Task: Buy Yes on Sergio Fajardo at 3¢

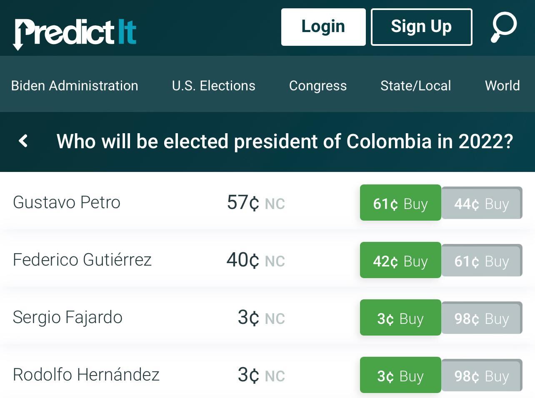Action: coord(400,318)
